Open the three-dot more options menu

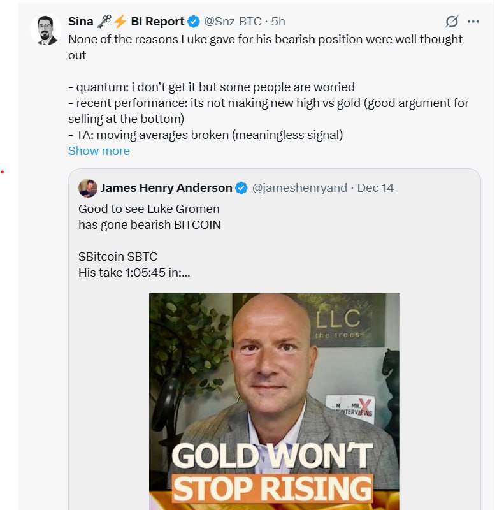(x=473, y=22)
